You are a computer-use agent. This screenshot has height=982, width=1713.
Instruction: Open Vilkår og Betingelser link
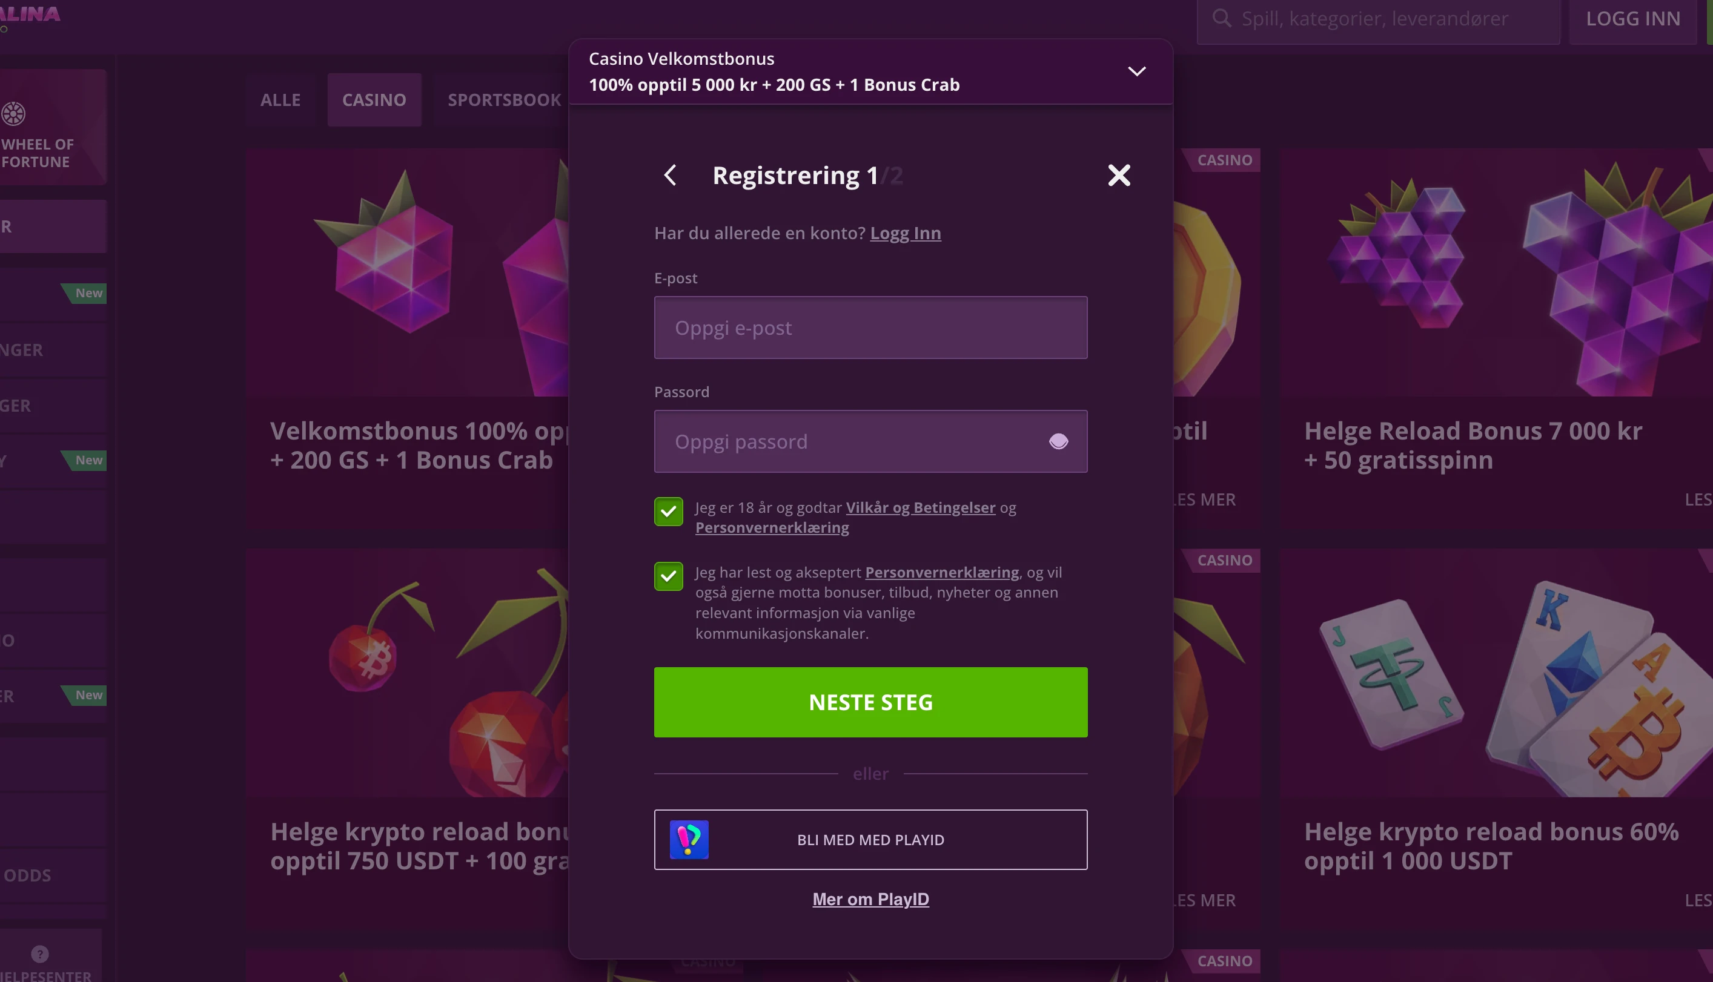pyautogui.click(x=920, y=507)
